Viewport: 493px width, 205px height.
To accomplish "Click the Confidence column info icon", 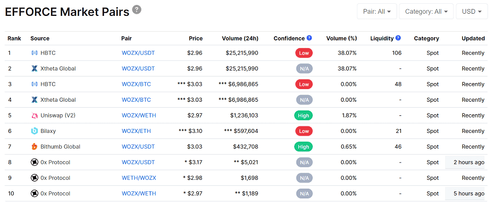I will tap(309, 38).
